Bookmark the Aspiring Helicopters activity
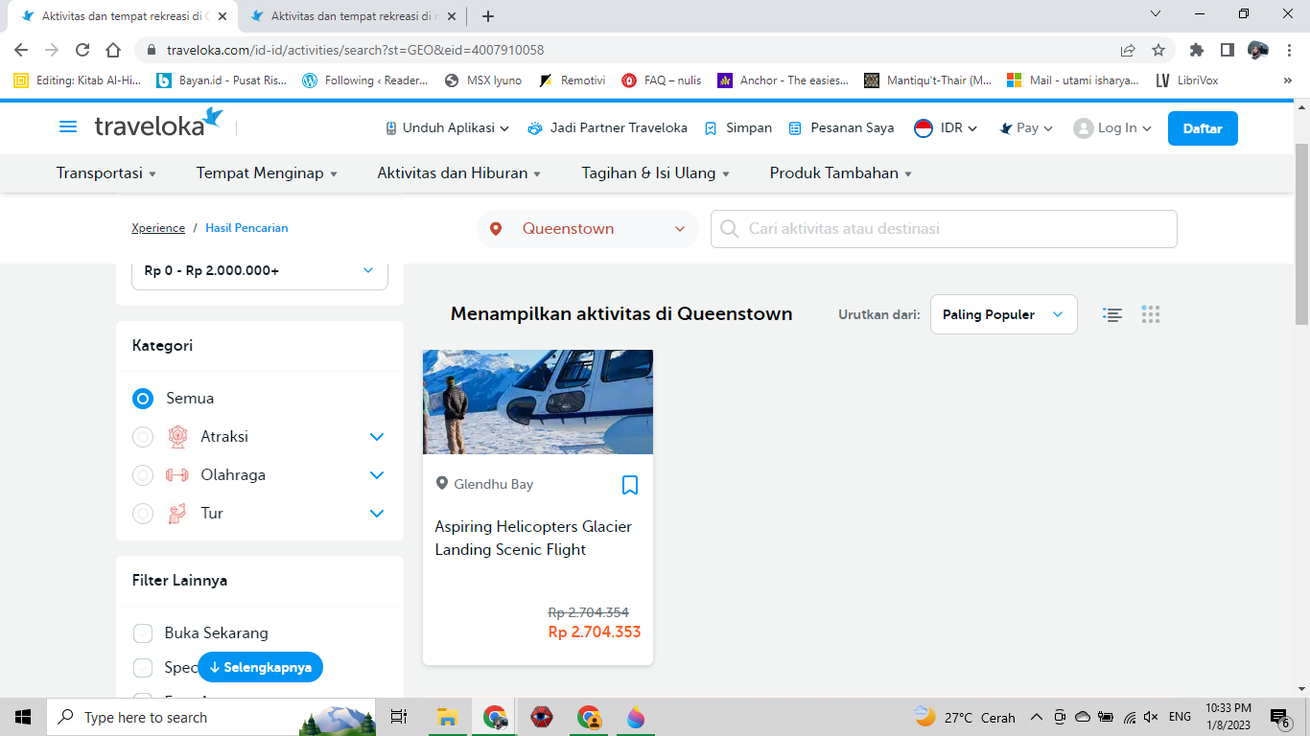Screen dimensions: 1310x736 pos(630,485)
